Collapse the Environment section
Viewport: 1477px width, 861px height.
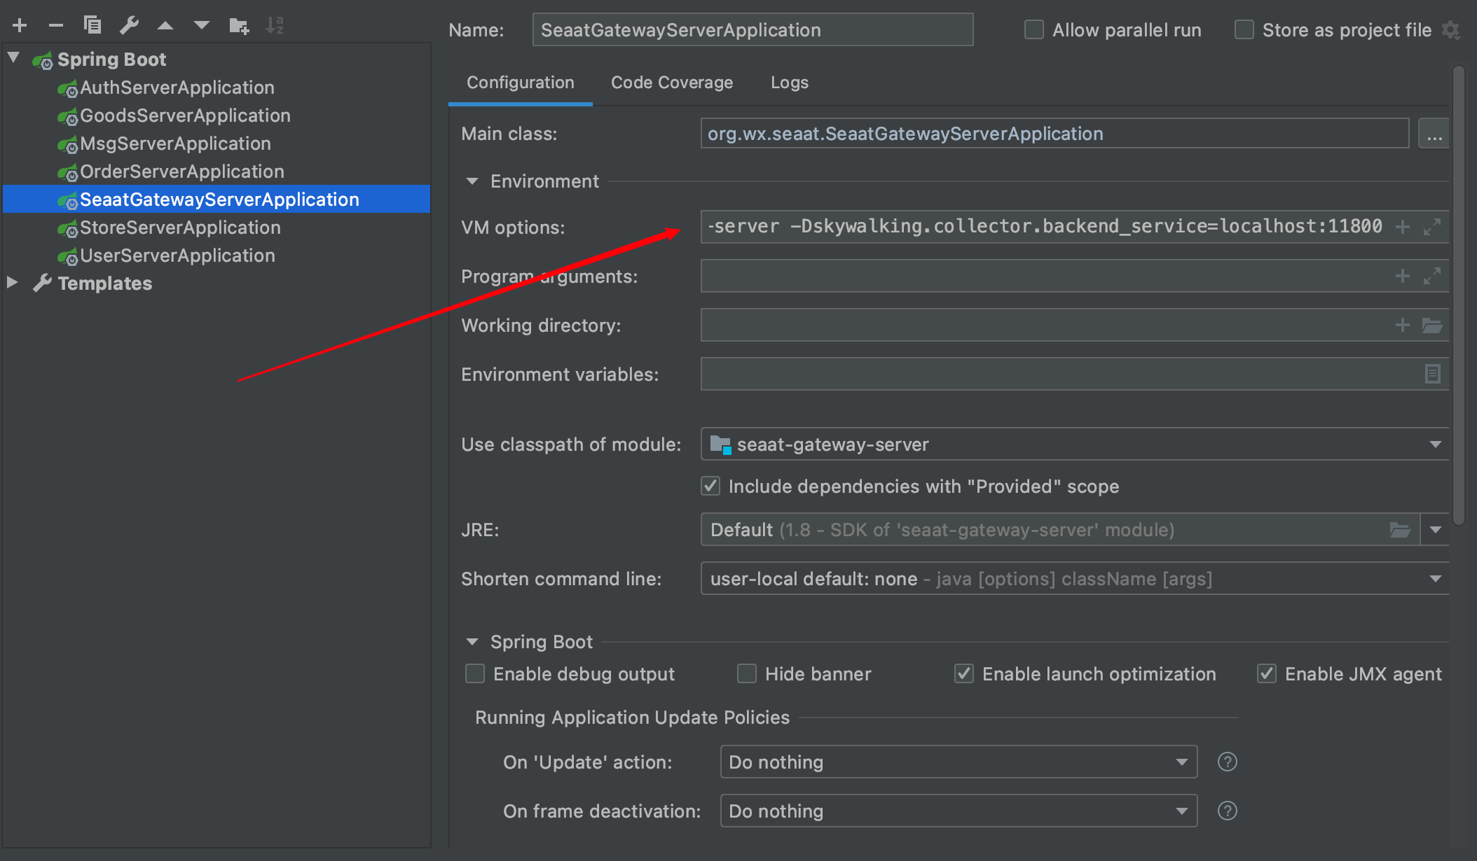472,181
